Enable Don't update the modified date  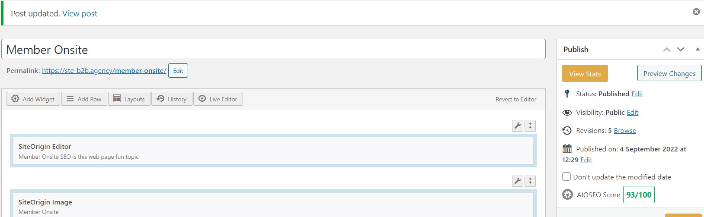click(566, 176)
